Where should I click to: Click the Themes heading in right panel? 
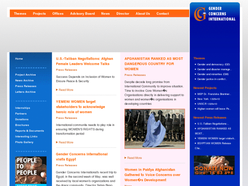(x=199, y=58)
